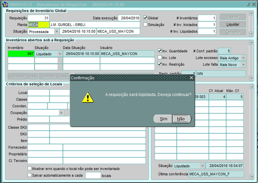Enable Mostrar erro quando local não inventariado
Viewport: 258px width, 183px height.
pyautogui.click(x=30, y=169)
